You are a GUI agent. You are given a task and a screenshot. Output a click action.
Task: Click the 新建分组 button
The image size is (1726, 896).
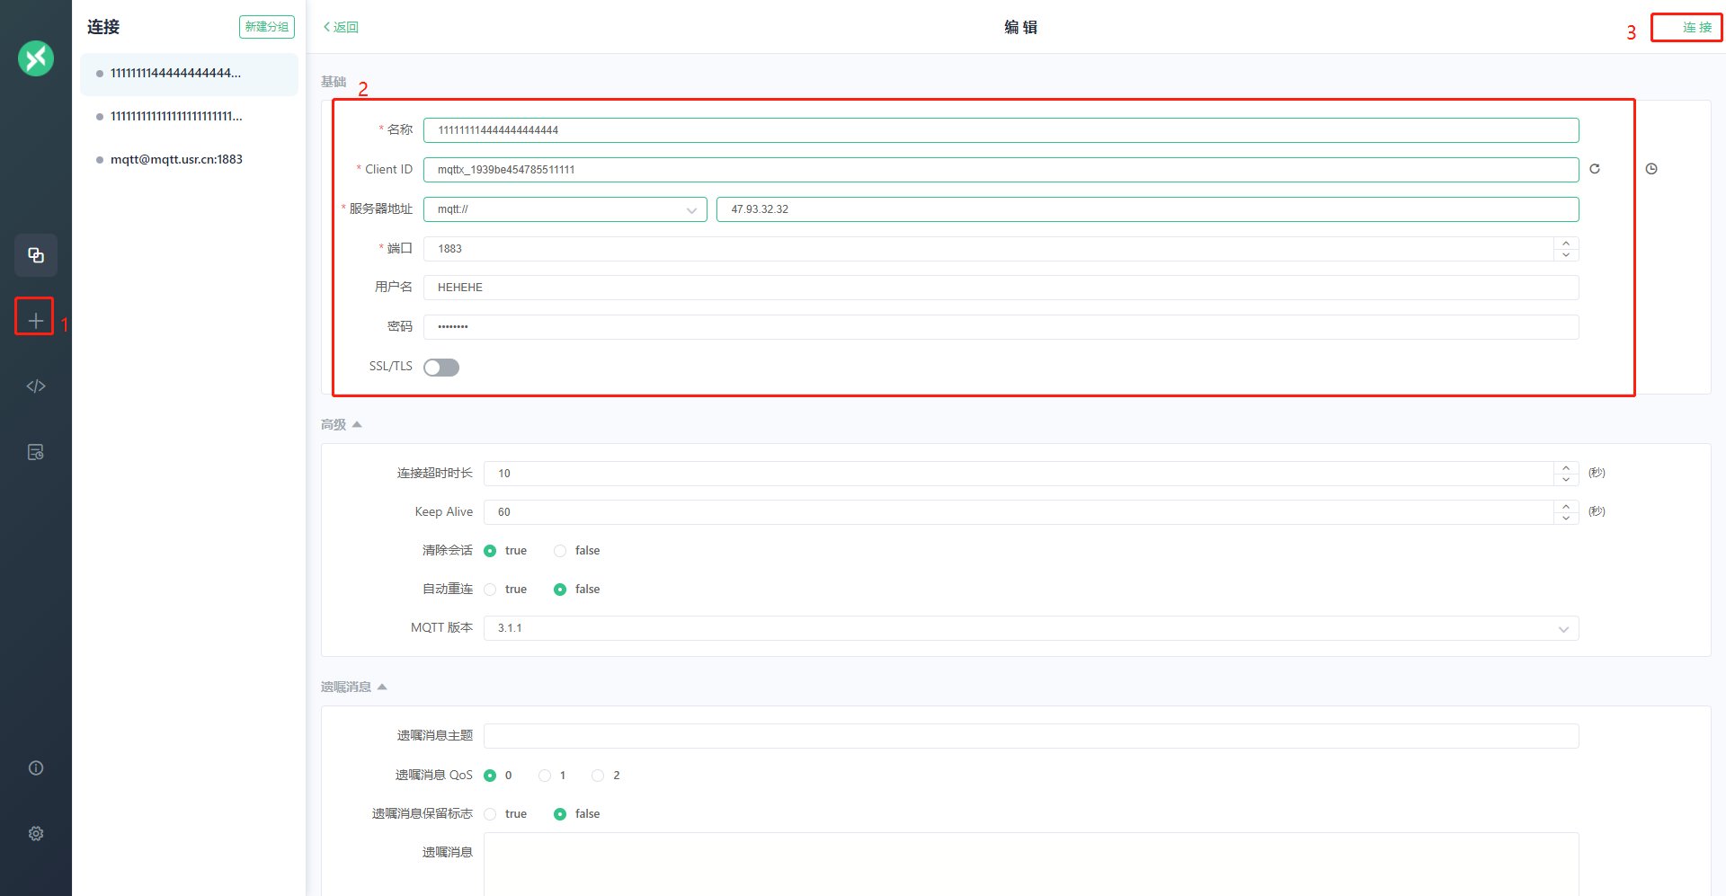[267, 27]
